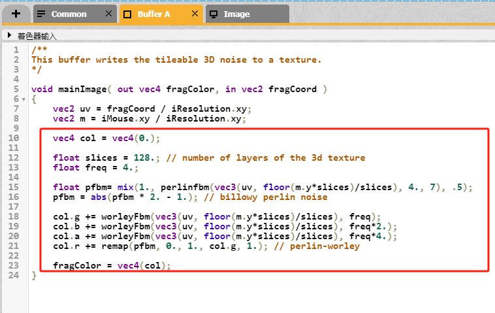The image size is (495, 313).
Task: Close the Common tab
Action: coord(108,14)
